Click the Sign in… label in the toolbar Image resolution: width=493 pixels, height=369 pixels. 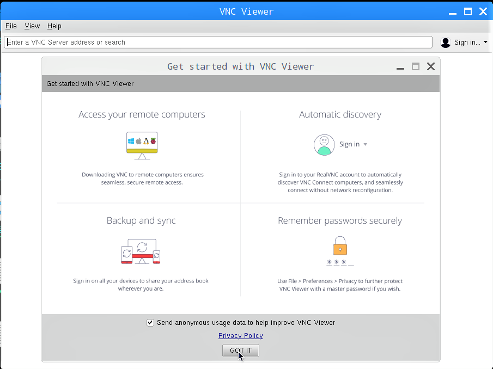[x=467, y=42]
